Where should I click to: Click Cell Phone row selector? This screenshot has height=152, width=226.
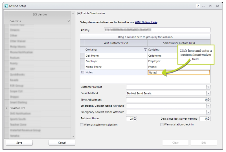coord(82,56)
